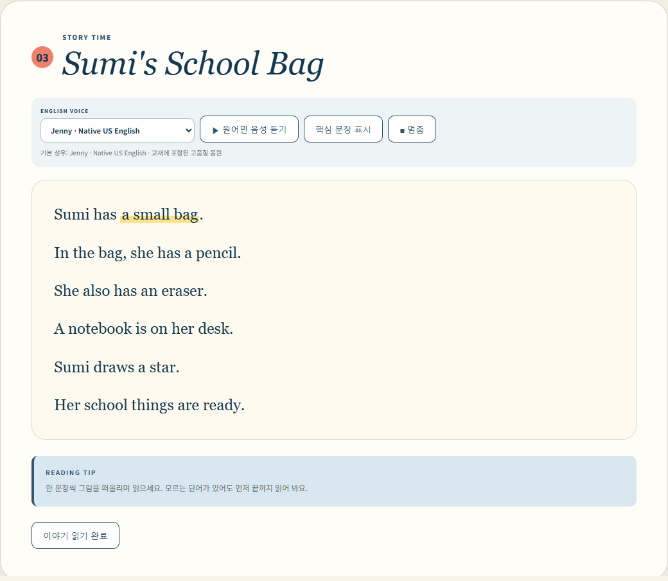Click the ENGLISH VOICE label

[64, 111]
